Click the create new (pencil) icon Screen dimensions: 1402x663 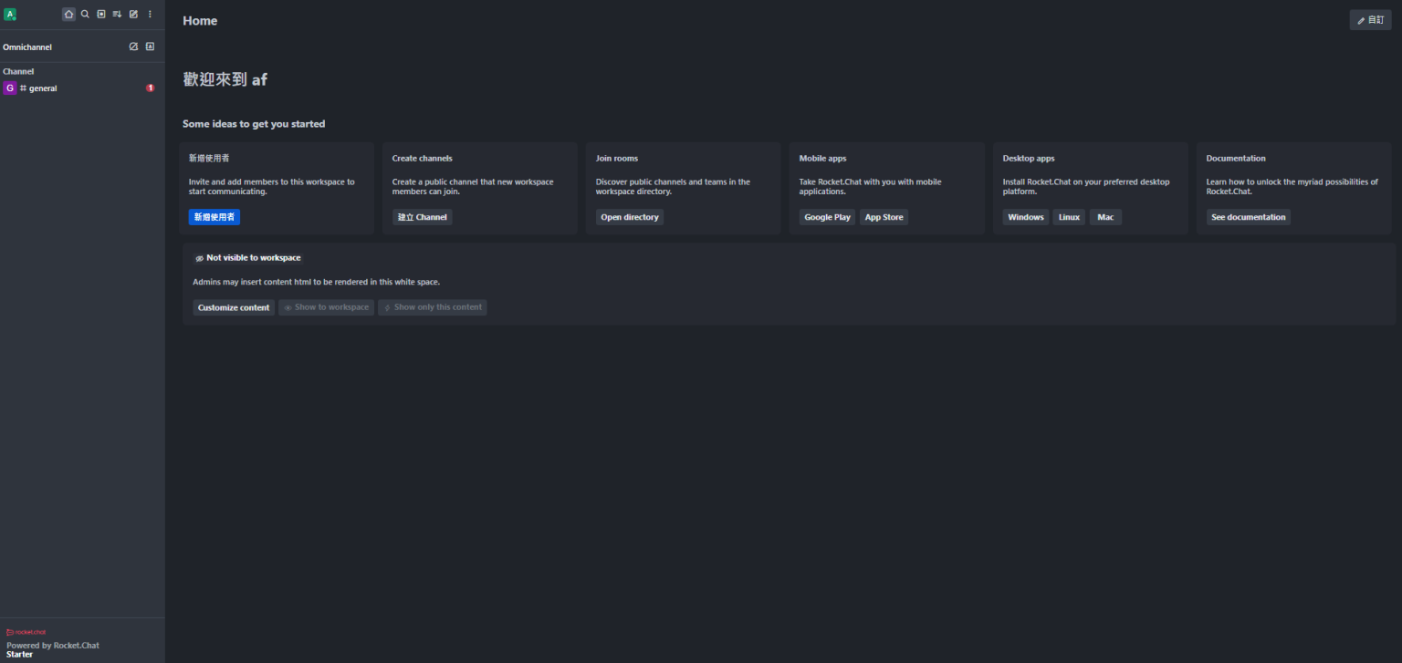tap(133, 14)
